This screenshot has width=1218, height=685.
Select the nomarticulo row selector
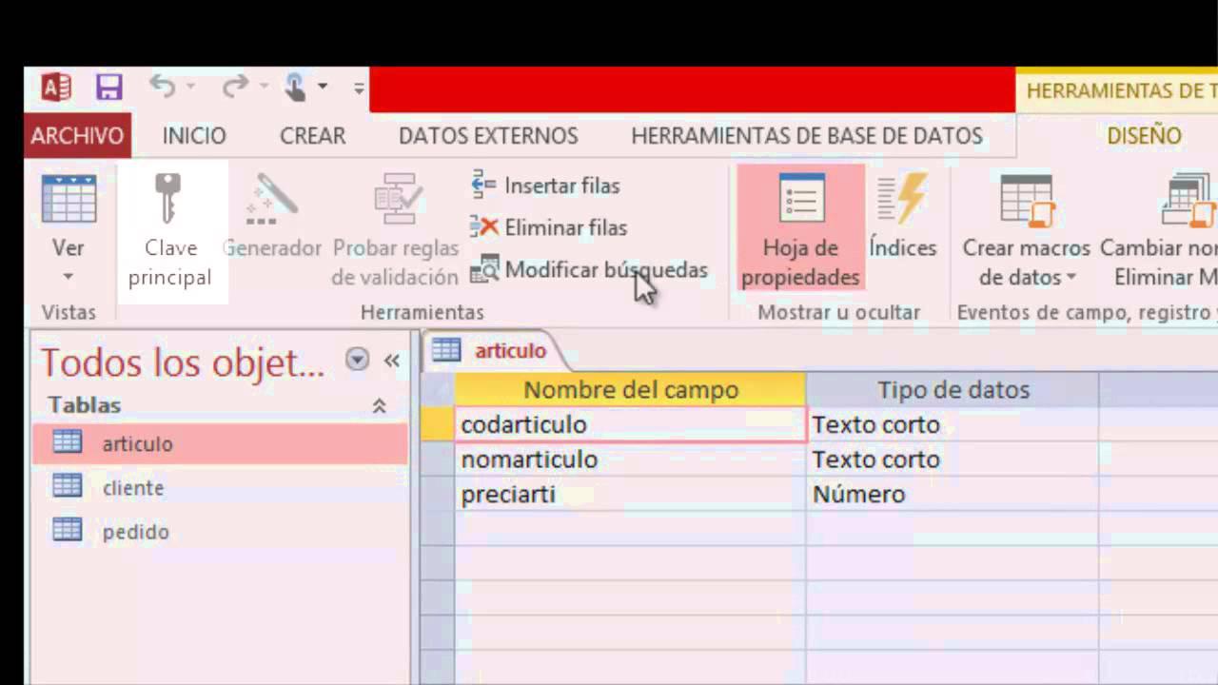click(x=438, y=460)
